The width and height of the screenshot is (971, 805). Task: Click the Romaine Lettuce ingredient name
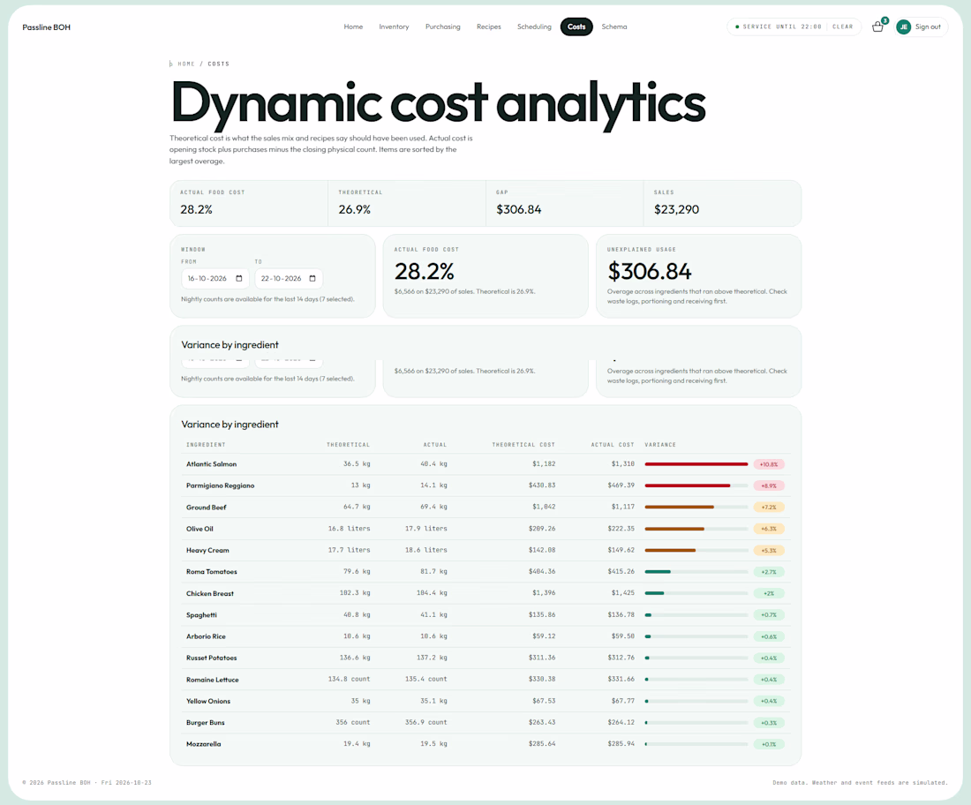213,680
